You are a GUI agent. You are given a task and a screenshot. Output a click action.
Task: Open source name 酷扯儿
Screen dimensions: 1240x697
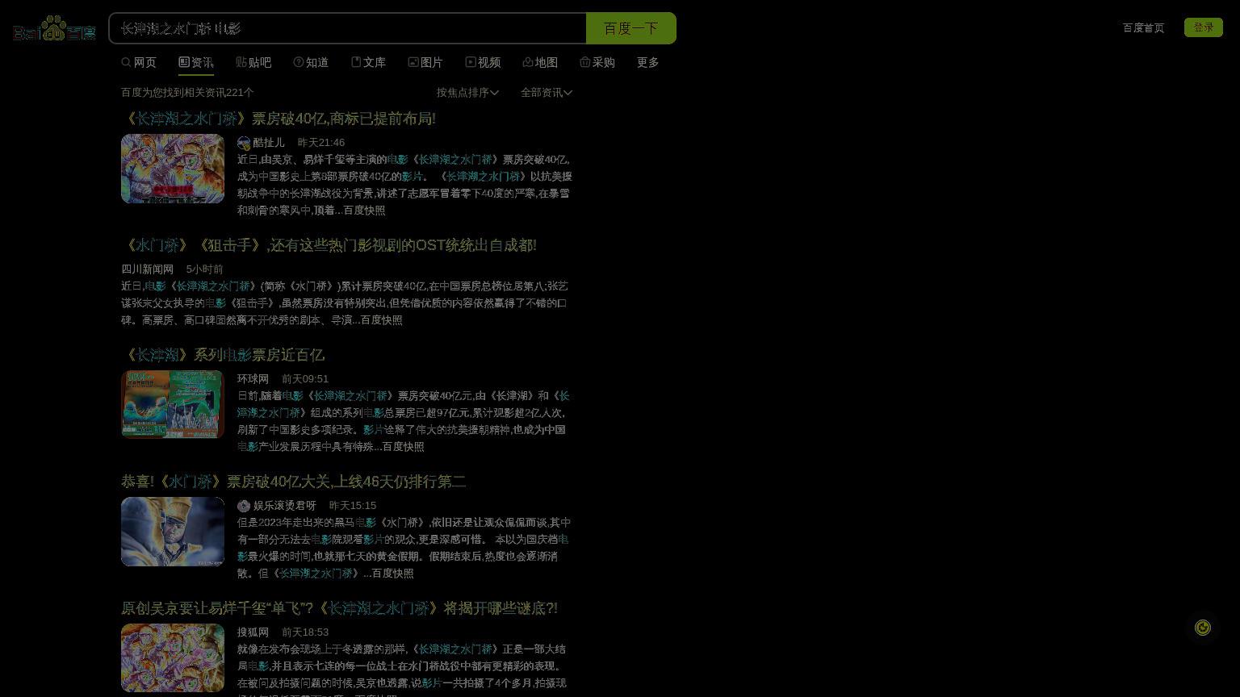[269, 143]
